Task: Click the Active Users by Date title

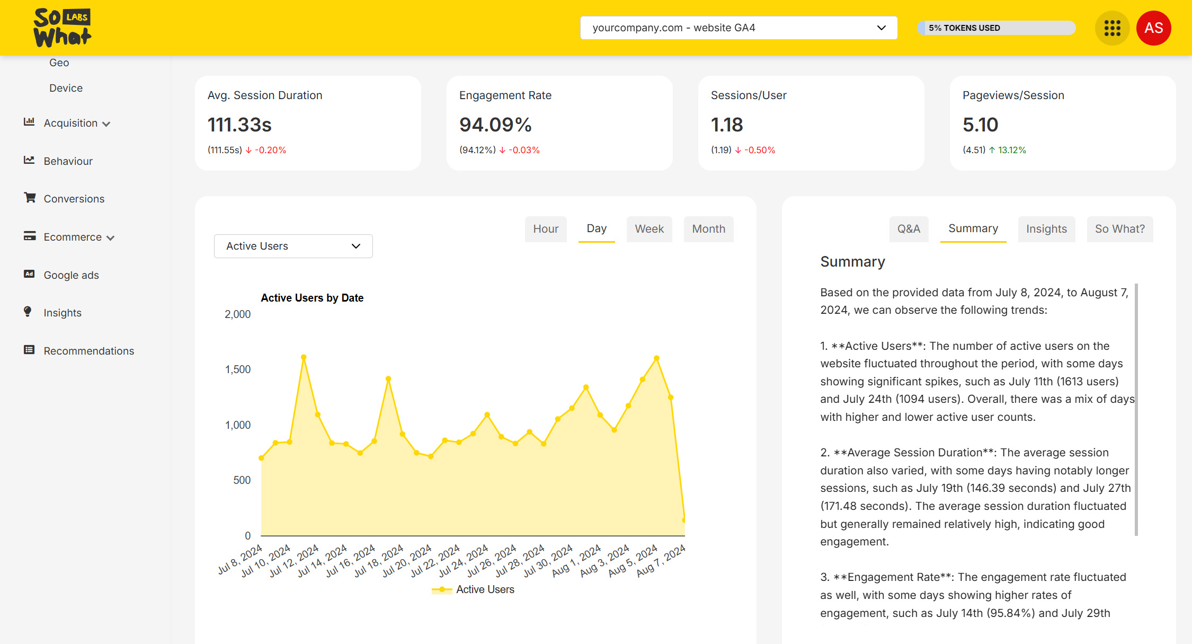Action: 312,298
